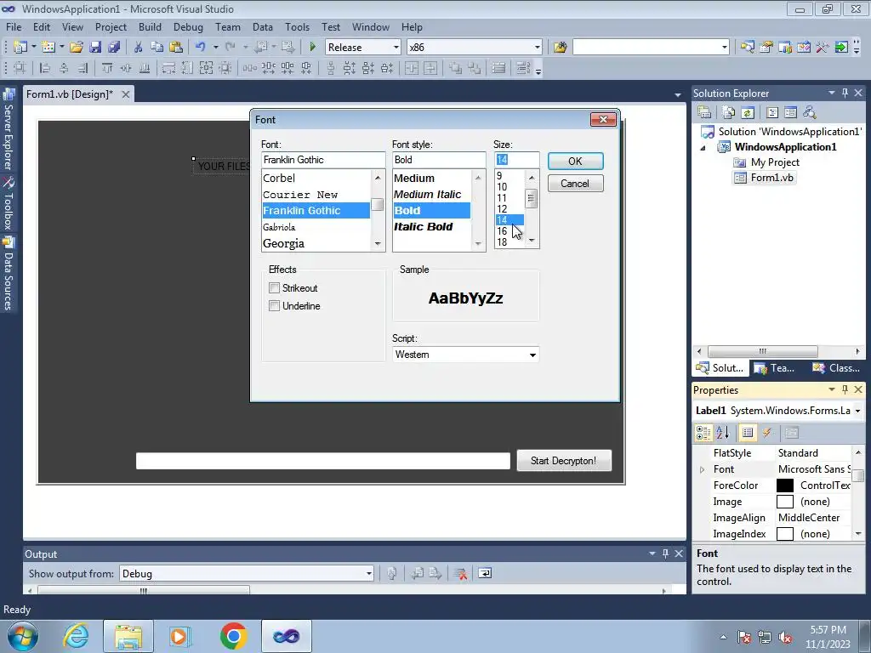This screenshot has height=653, width=871.
Task: Click the Start Decrypton! button on form
Action: [564, 461]
